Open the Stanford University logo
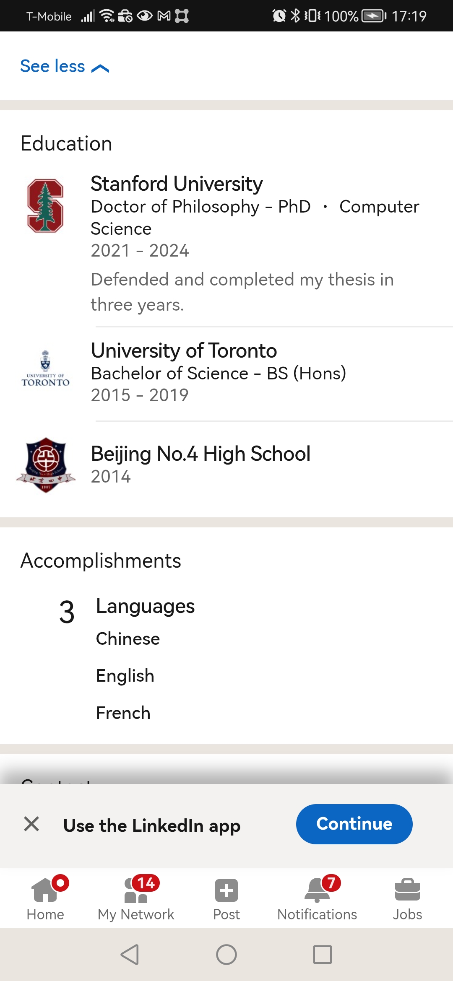 click(x=45, y=206)
